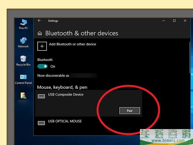Screen dimensions: 193x145
Task: Click the plus icon to add device
Action: click(42, 46)
